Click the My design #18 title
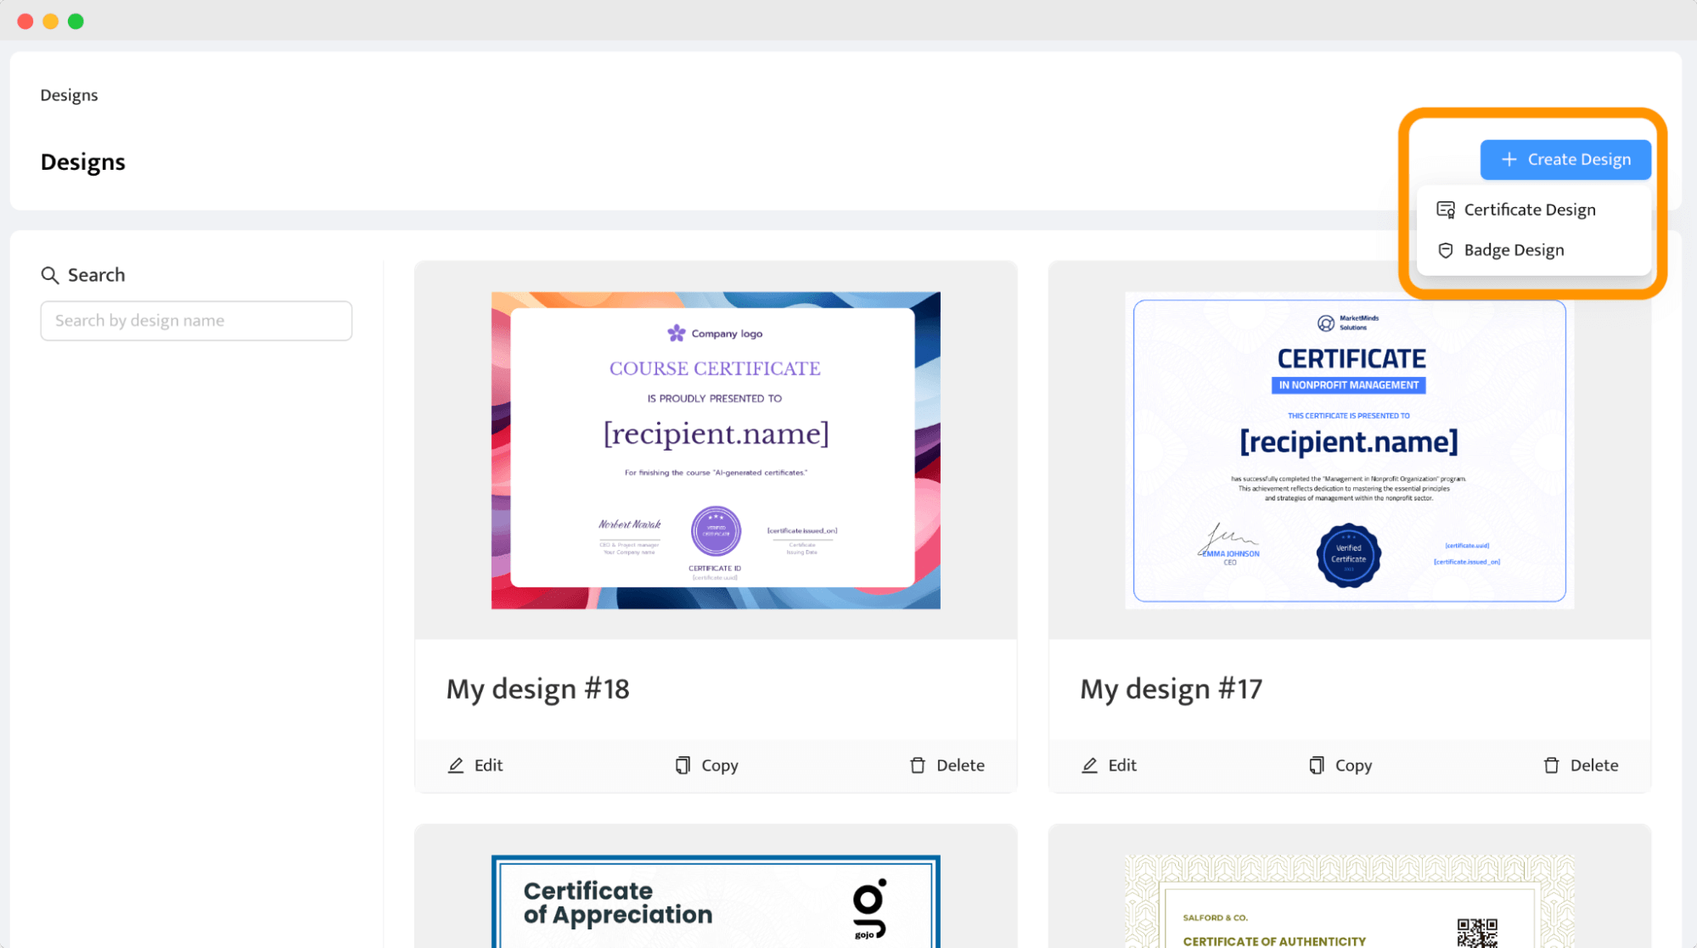 click(x=538, y=689)
